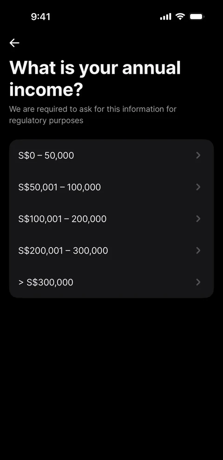
Task: Tap the 'regulatory purposes' text
Action: pyautogui.click(x=46, y=121)
